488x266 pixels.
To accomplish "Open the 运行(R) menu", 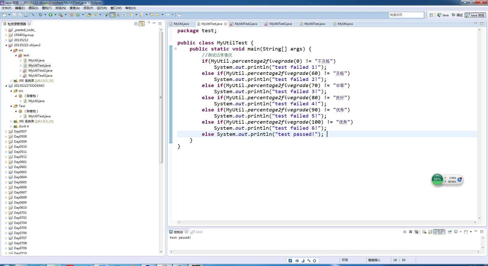I will (102, 8).
